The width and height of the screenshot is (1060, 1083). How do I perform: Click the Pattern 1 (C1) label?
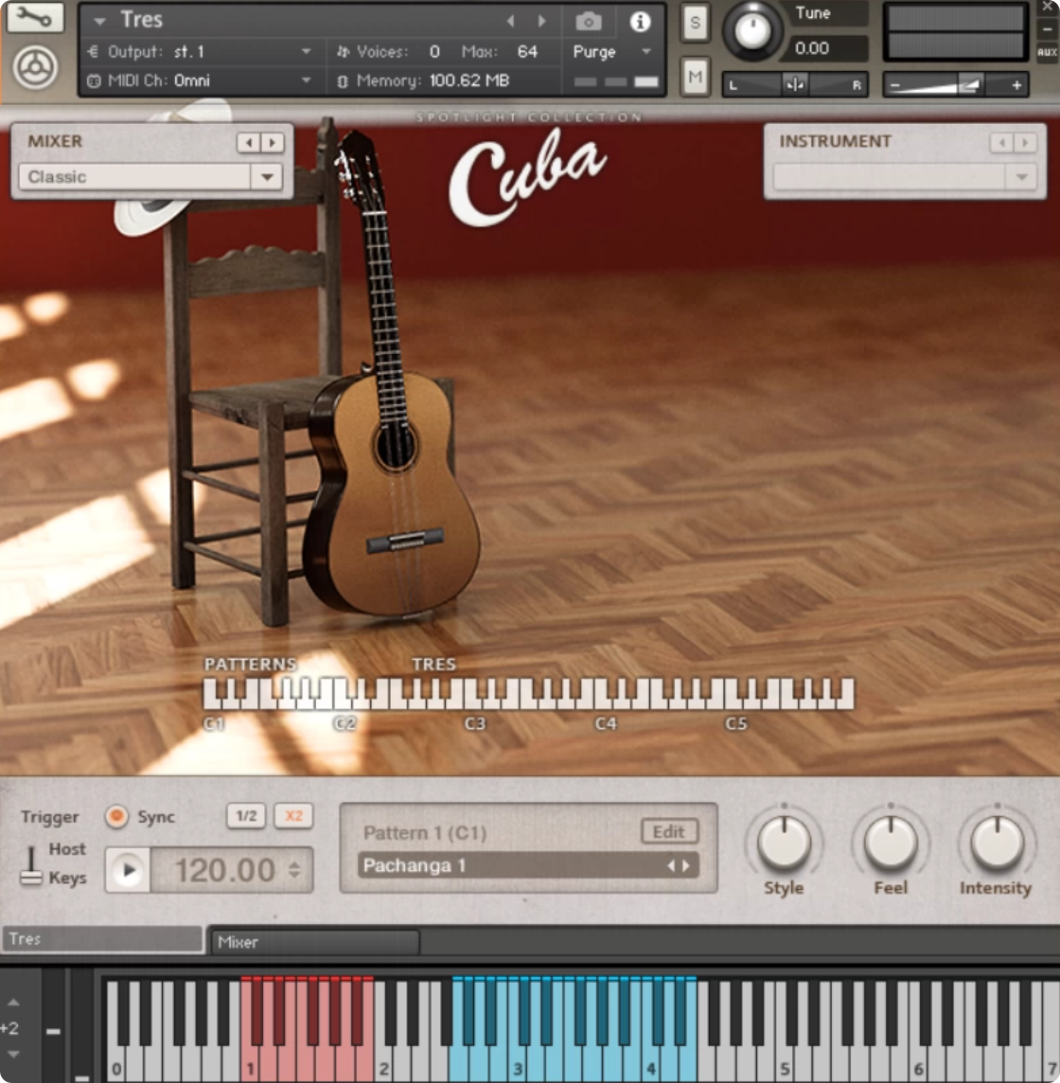click(x=425, y=833)
